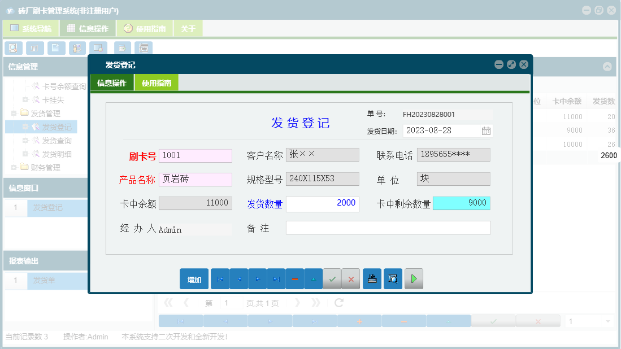Click the 增加 button to add a record
This screenshot has width=621, height=349.
tap(194, 278)
